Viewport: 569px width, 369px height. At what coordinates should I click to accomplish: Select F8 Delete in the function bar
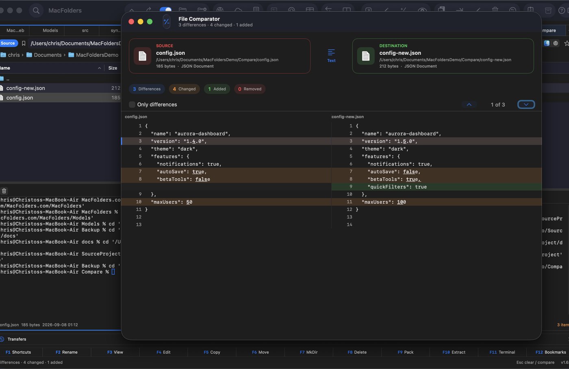coord(357,352)
